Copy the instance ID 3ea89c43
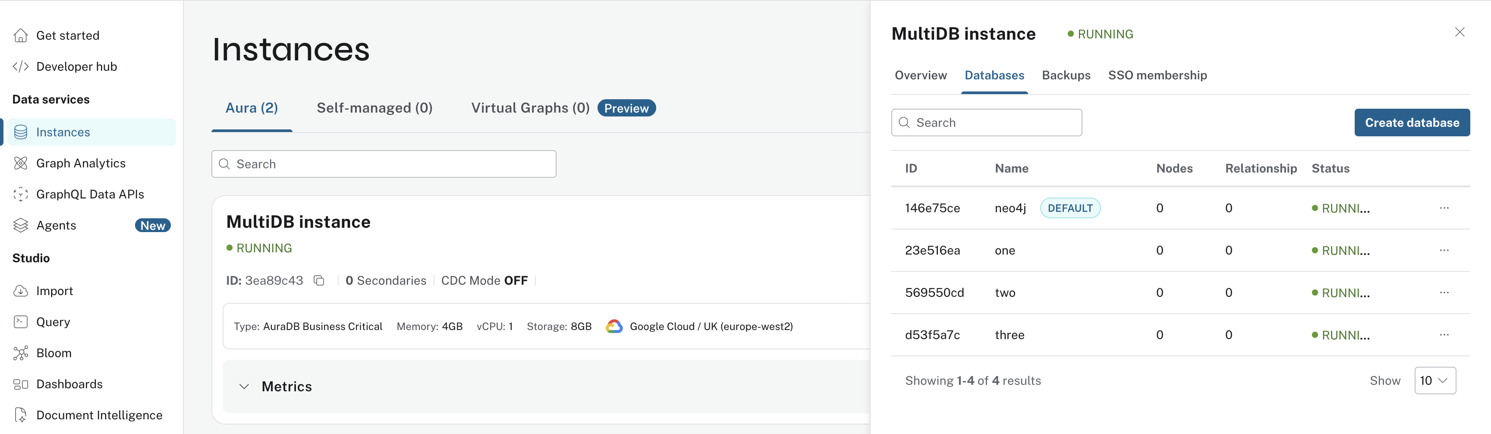Screen dimensions: 1491x434 click(x=319, y=281)
